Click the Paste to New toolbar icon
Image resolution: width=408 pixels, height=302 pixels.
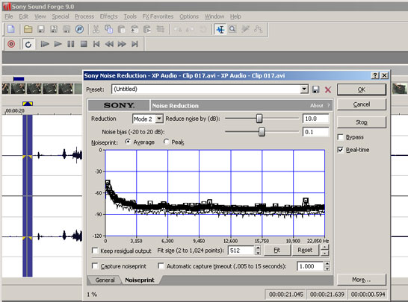pos(147,29)
